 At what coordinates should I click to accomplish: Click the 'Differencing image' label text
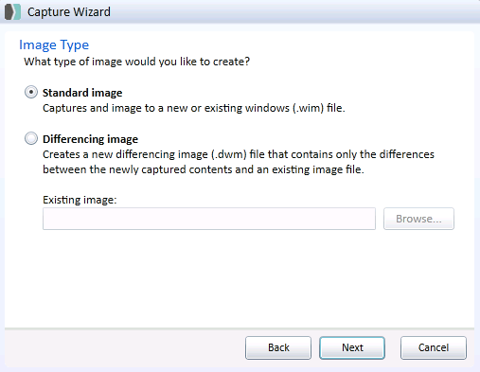point(90,139)
